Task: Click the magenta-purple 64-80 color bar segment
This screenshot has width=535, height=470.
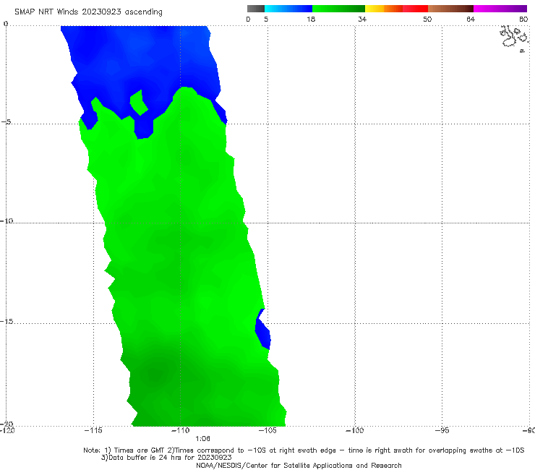Action: tap(500, 9)
